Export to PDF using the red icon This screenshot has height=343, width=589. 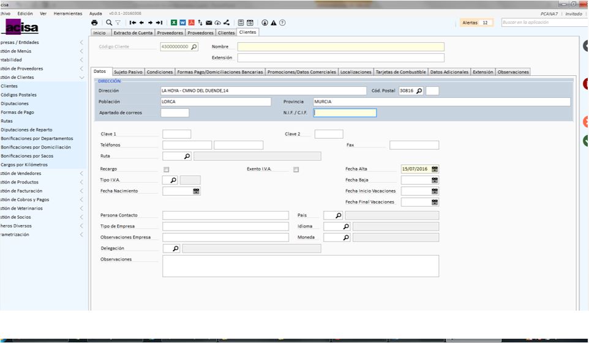(x=191, y=23)
